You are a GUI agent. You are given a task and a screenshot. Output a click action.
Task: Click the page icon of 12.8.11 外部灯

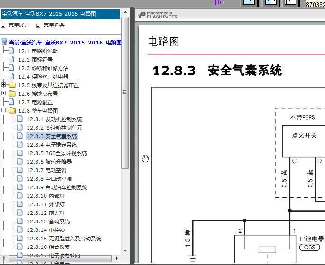point(20,204)
